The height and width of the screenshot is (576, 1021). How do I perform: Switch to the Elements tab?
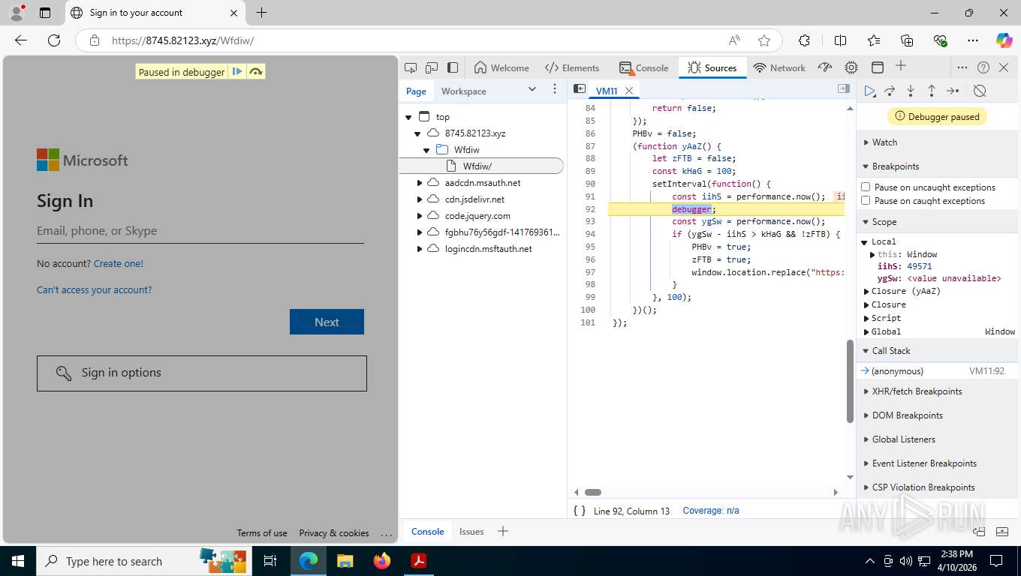(572, 67)
